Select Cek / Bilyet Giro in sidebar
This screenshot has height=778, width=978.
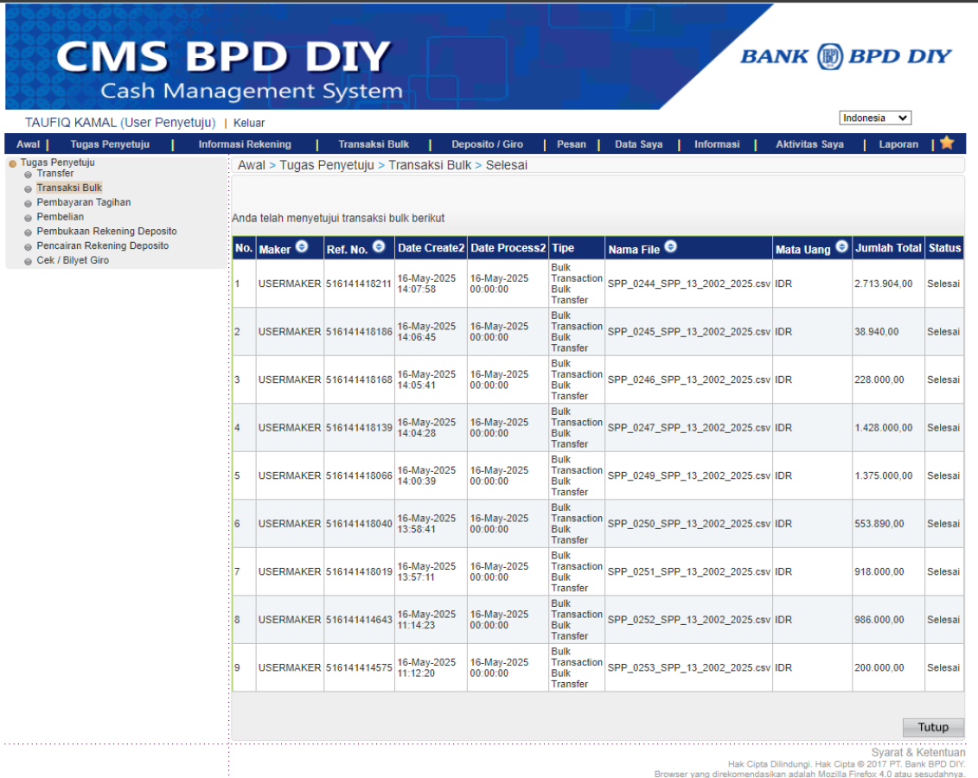(x=73, y=260)
